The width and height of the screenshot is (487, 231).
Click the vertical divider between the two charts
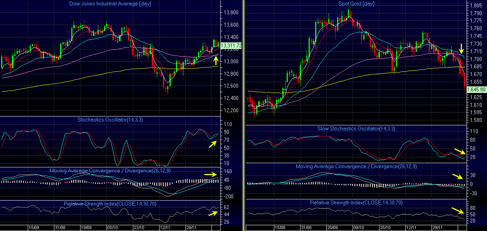(x=244, y=116)
